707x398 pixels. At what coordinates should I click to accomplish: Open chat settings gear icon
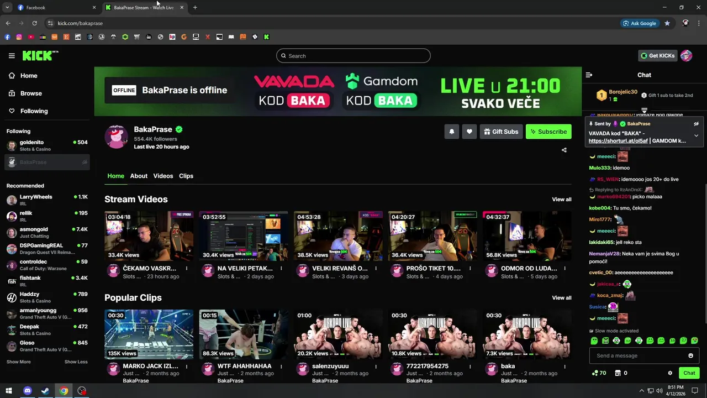tap(670, 373)
